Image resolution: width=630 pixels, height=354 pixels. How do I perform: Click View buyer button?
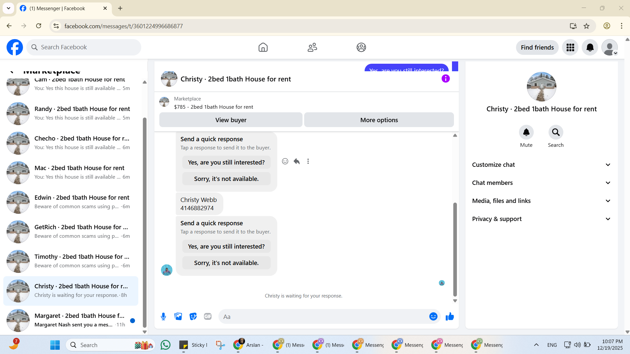tap(231, 120)
